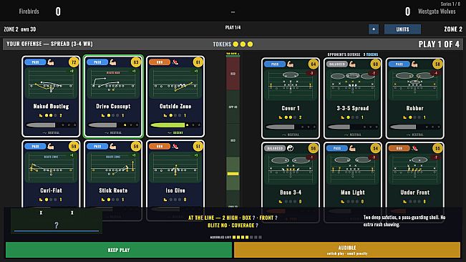This screenshot has width=466, height=262.
Task: Click the RUN tag on Under Front card
Action: click(399, 148)
